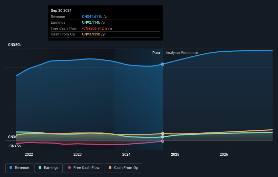Image resolution: width=278 pixels, height=177 pixels.
Task: Click the Cash From Op tooltip row label
Action: [x=63, y=34]
